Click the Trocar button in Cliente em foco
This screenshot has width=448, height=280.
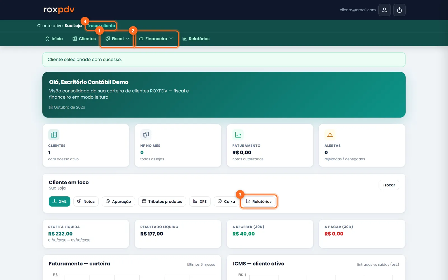click(x=389, y=185)
